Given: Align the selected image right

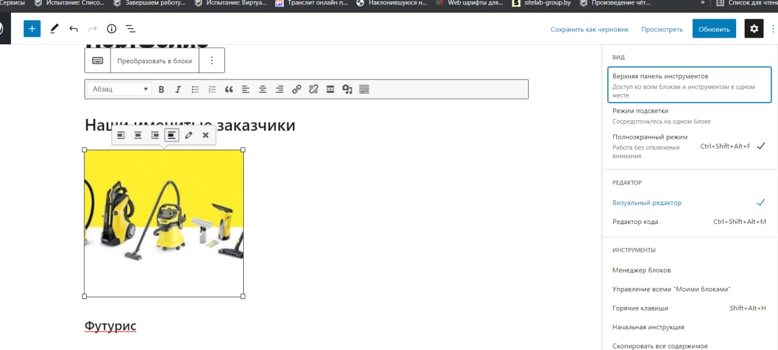Looking at the screenshot, I should click(x=155, y=135).
